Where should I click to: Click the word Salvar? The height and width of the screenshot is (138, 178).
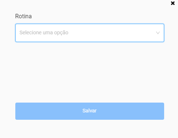[89, 111]
